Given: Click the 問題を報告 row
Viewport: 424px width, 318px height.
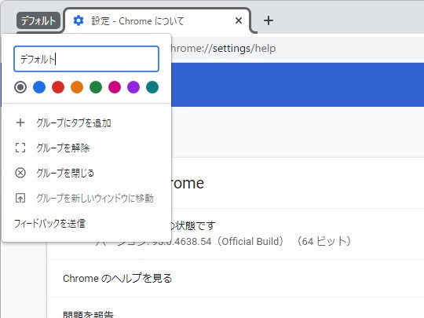Looking at the screenshot, I should (x=236, y=309).
